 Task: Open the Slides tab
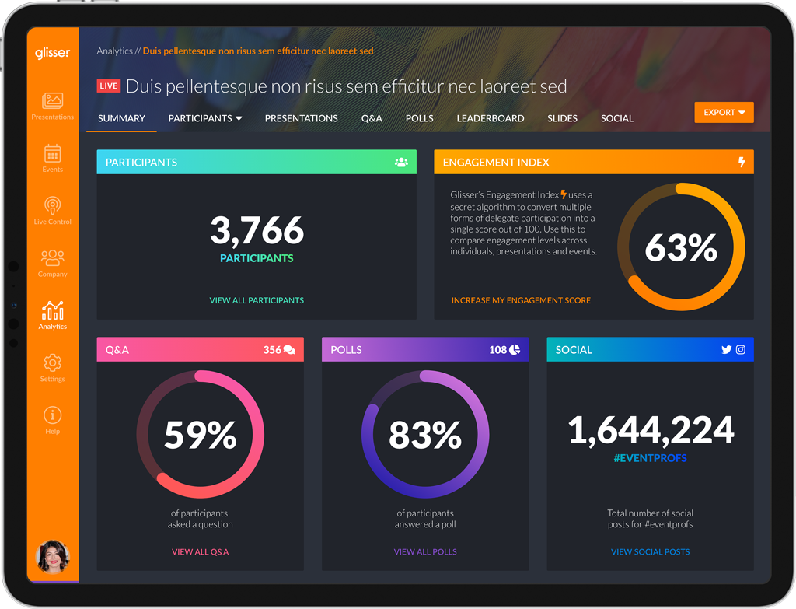(562, 118)
